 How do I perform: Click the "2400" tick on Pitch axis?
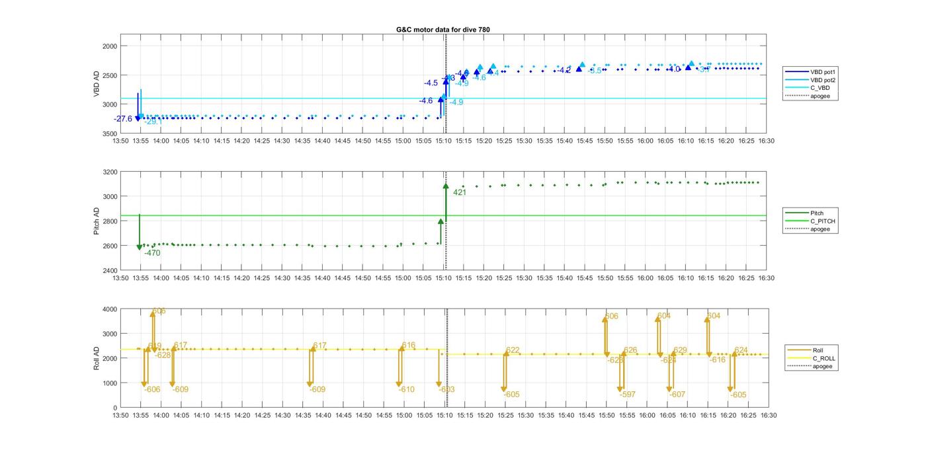(x=110, y=270)
